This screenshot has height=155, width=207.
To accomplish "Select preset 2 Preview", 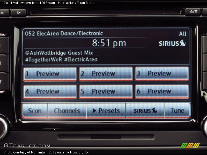I will 106,74.
